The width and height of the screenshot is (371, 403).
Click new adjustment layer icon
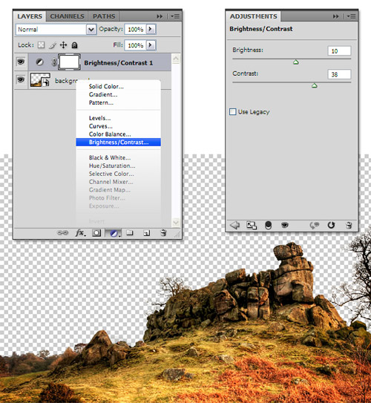114,233
